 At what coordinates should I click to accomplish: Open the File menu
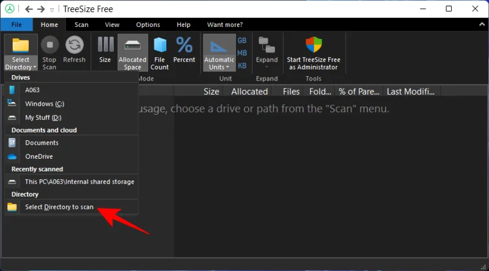(x=17, y=24)
